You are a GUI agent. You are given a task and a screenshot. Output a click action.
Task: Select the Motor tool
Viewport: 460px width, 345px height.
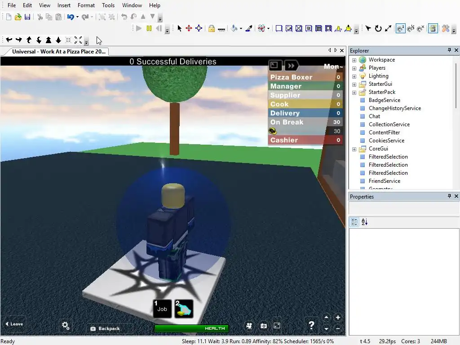(348, 28)
